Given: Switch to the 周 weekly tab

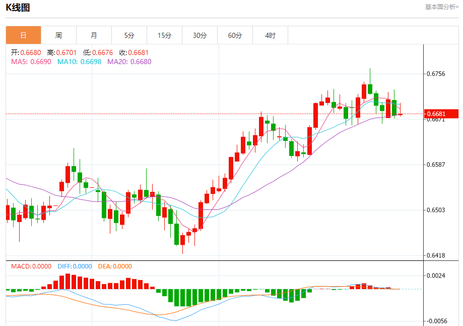Looking at the screenshot, I should click(x=58, y=35).
